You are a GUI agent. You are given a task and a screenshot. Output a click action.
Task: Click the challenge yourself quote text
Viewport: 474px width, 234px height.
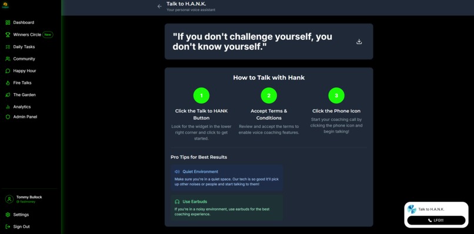tap(252, 42)
